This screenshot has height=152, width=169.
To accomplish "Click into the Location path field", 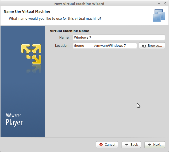I will [x=105, y=46].
